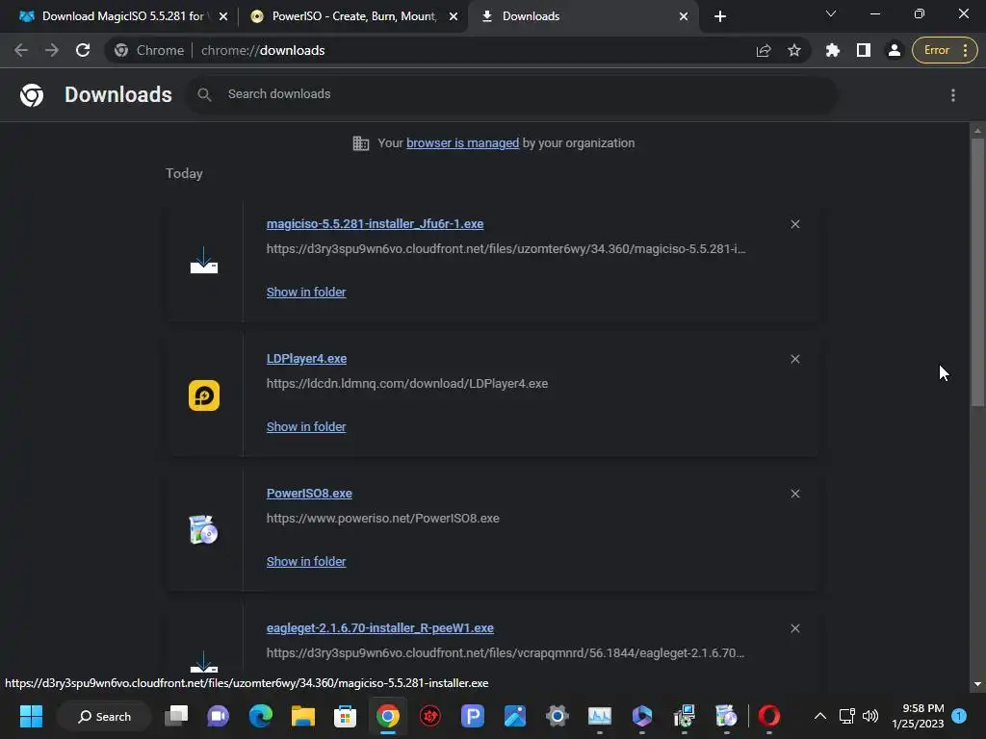This screenshot has width=986, height=739.
Task: Show magiciso installer in folder
Action: (306, 293)
